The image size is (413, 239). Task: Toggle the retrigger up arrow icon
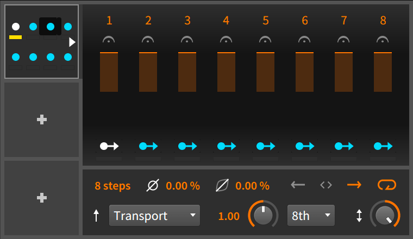[96, 216]
